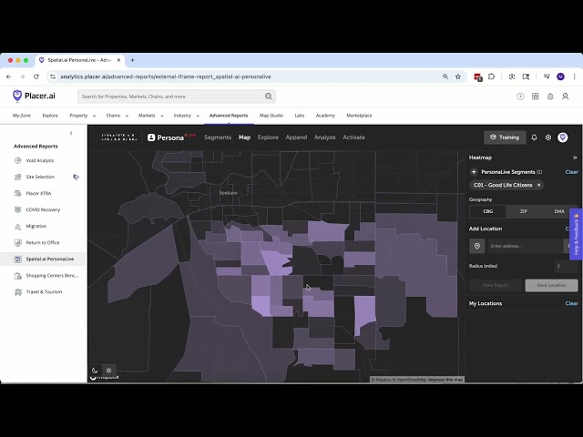Open Help & Feedback side tab
Image resolution: width=583 pixels, height=437 pixels.
click(576, 234)
